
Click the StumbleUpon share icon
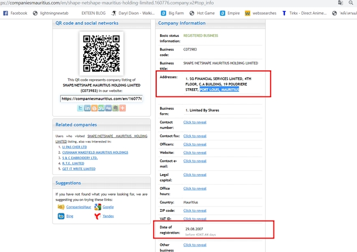101,108
